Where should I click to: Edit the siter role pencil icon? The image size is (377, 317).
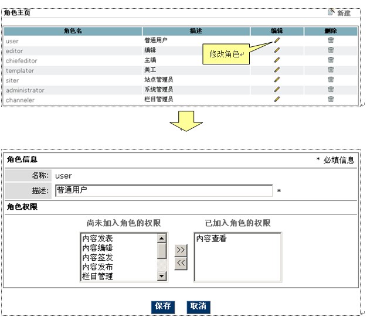pyautogui.click(x=277, y=80)
